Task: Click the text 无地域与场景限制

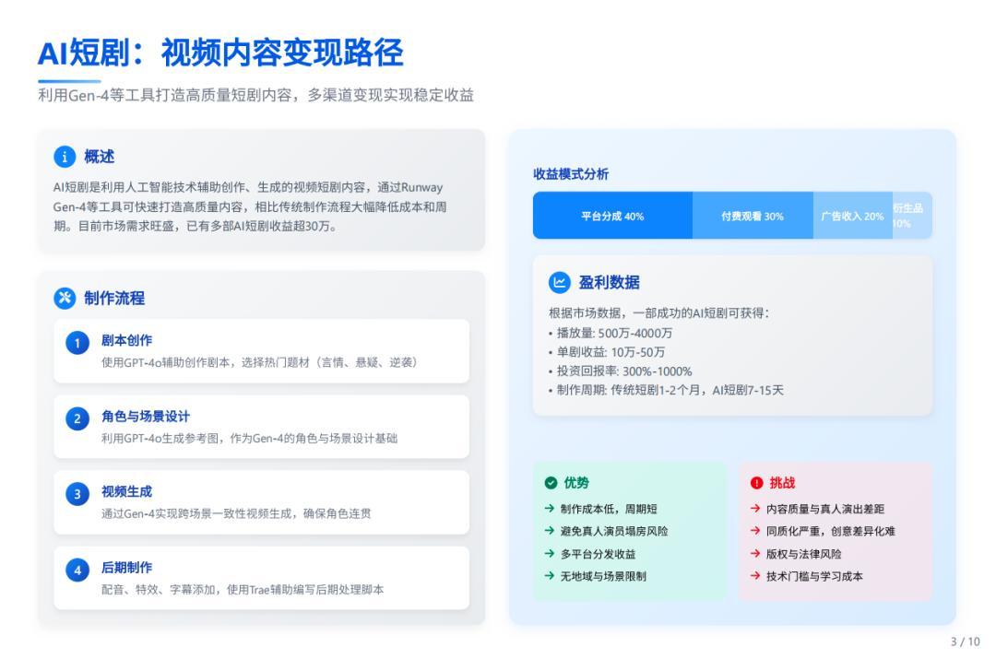Action: [x=603, y=576]
